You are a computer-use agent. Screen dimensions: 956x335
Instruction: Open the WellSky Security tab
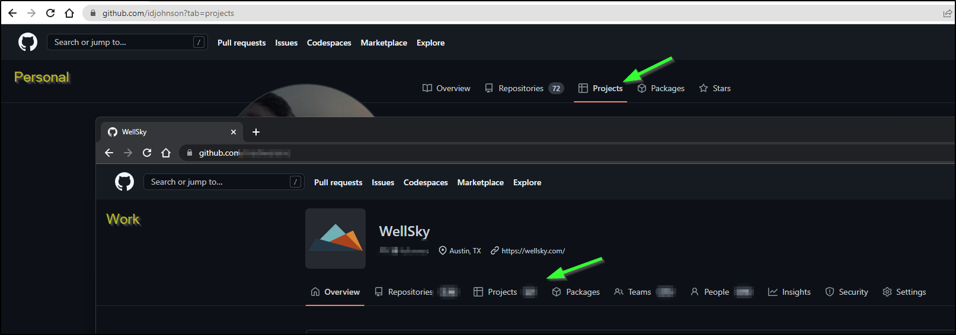click(846, 292)
